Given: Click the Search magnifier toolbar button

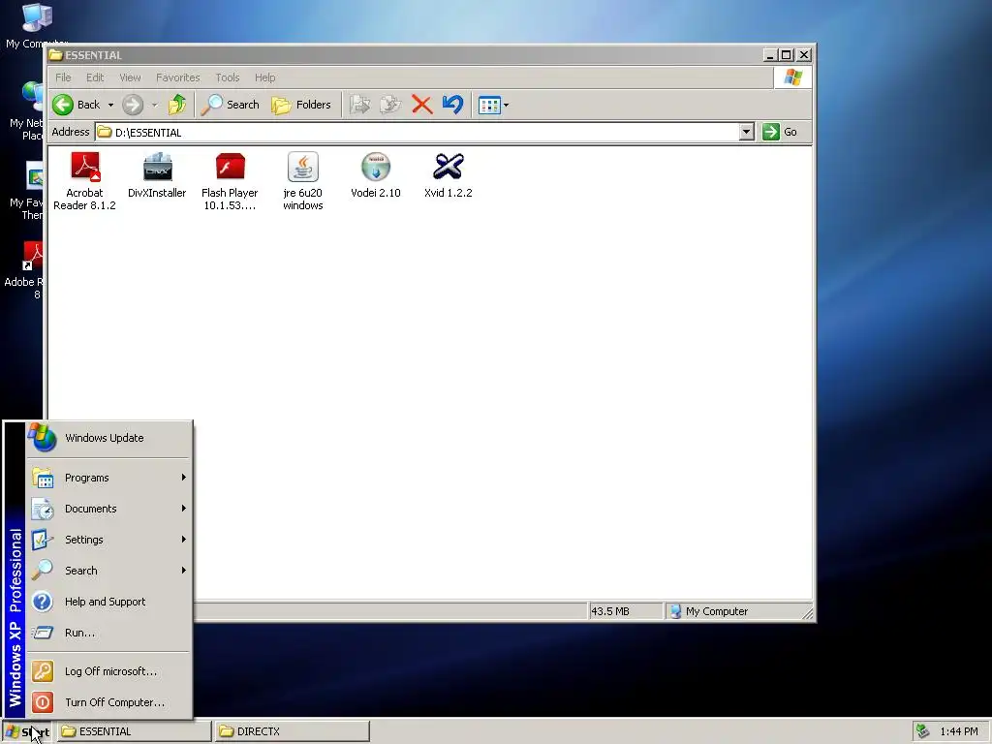Looking at the screenshot, I should click(x=231, y=105).
